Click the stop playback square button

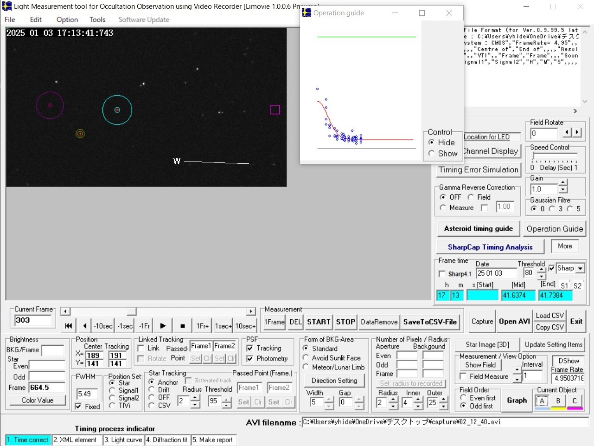point(183,326)
